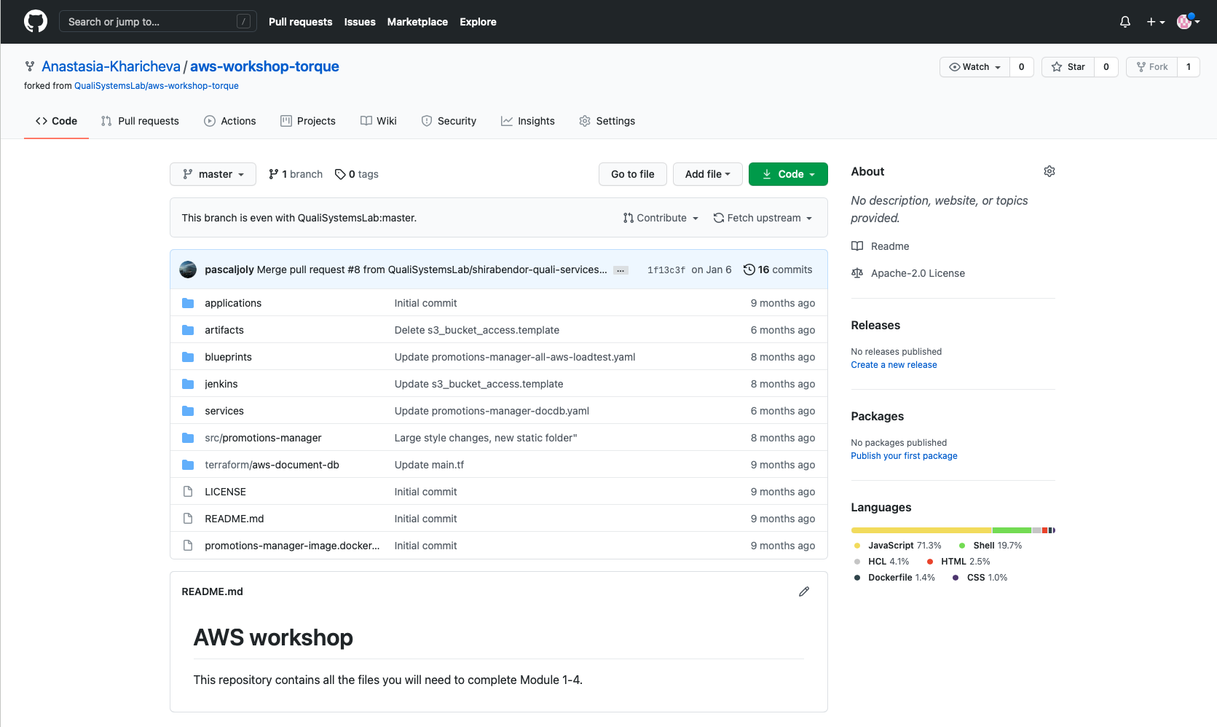Image resolution: width=1217 pixels, height=727 pixels.
Task: Open the HTML 2.5% language link
Action: tap(958, 562)
